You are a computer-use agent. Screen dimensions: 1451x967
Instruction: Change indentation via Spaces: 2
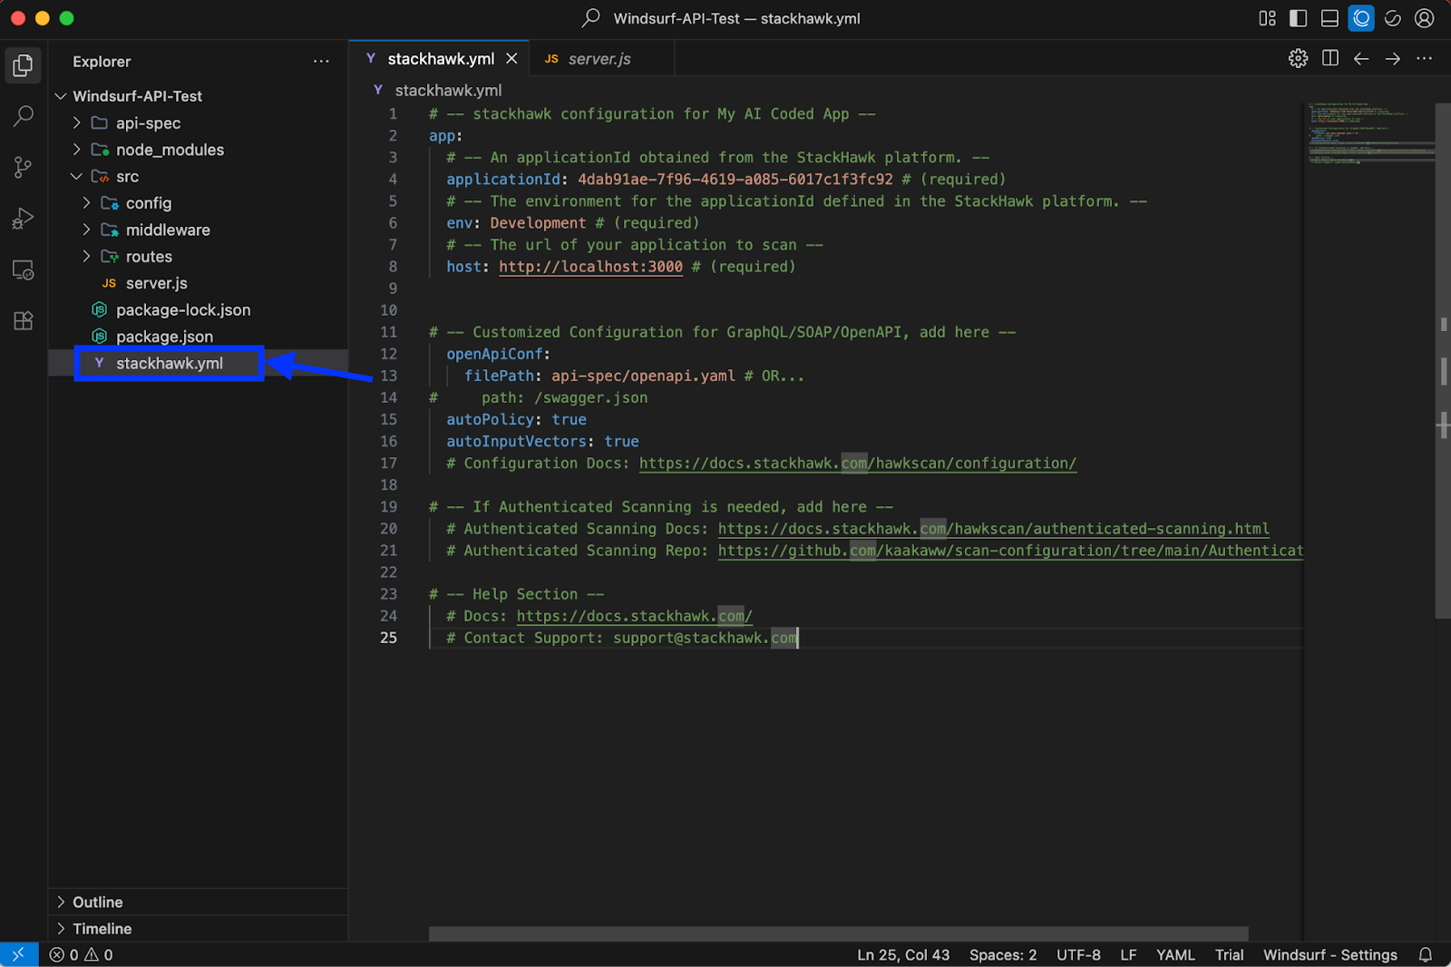pyautogui.click(x=1003, y=954)
